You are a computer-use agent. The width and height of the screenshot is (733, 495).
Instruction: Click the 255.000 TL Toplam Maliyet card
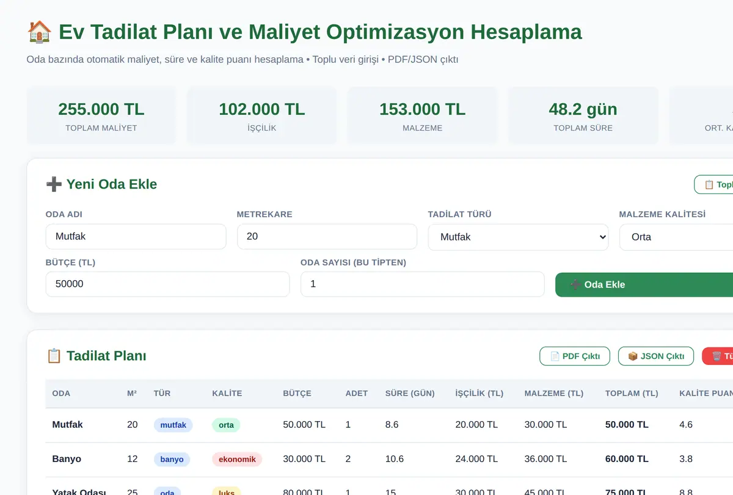coord(101,115)
